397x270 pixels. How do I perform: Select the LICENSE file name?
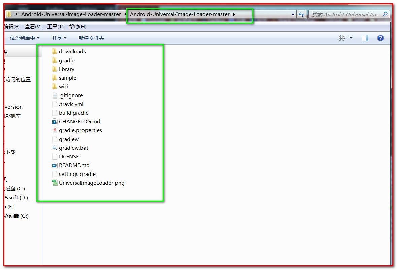(x=69, y=157)
